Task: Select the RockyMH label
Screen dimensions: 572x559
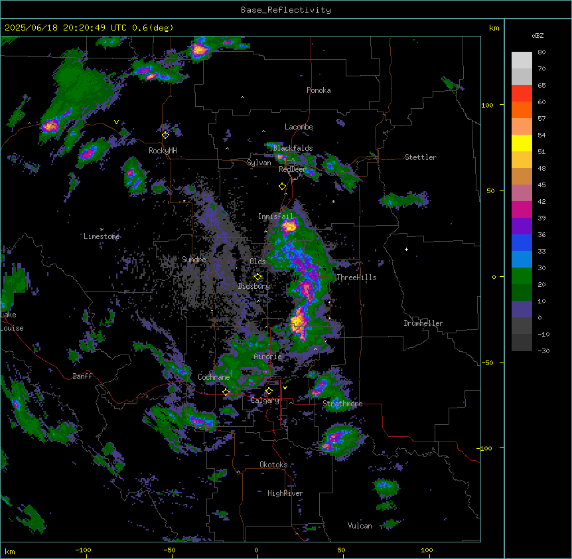Action: click(163, 151)
